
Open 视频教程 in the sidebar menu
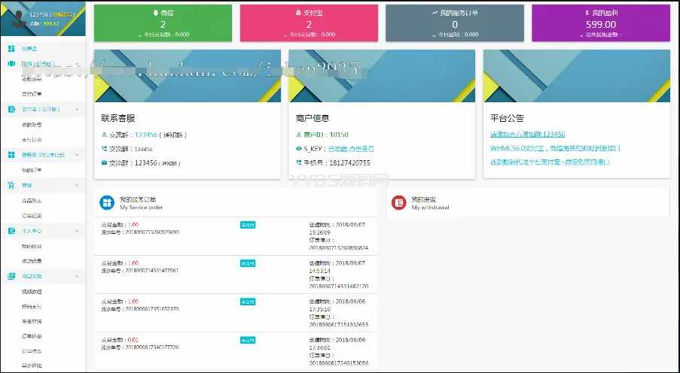click(x=32, y=291)
